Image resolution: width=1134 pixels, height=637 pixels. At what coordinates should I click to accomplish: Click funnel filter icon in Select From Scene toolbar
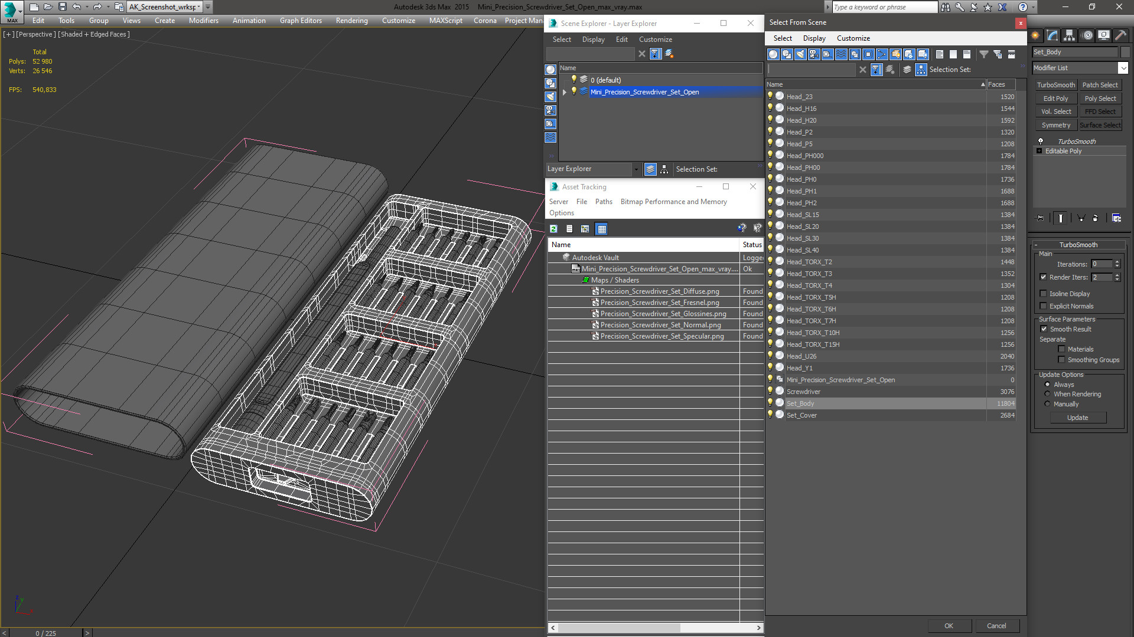(x=984, y=54)
